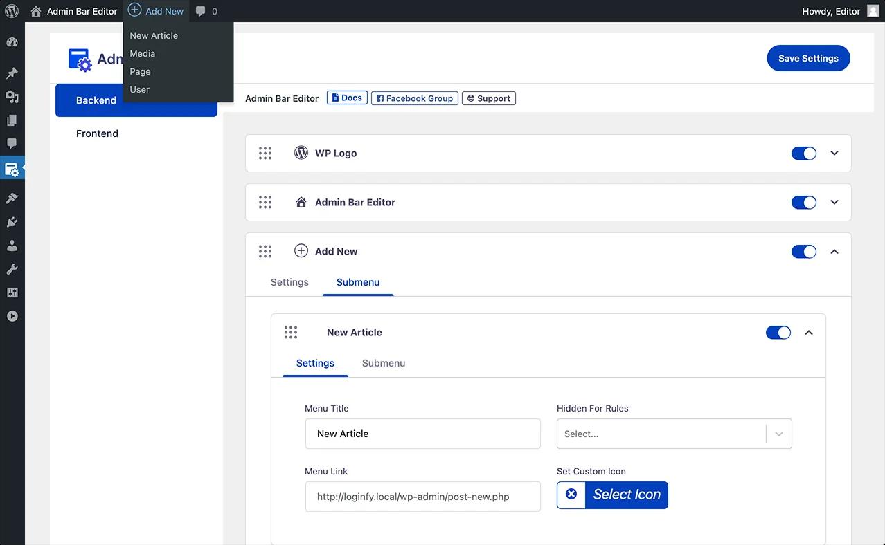Disable the WP Logo menu item
The height and width of the screenshot is (545, 885).
point(803,153)
